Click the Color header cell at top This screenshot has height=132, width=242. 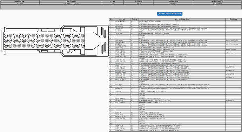(x=113, y=1)
